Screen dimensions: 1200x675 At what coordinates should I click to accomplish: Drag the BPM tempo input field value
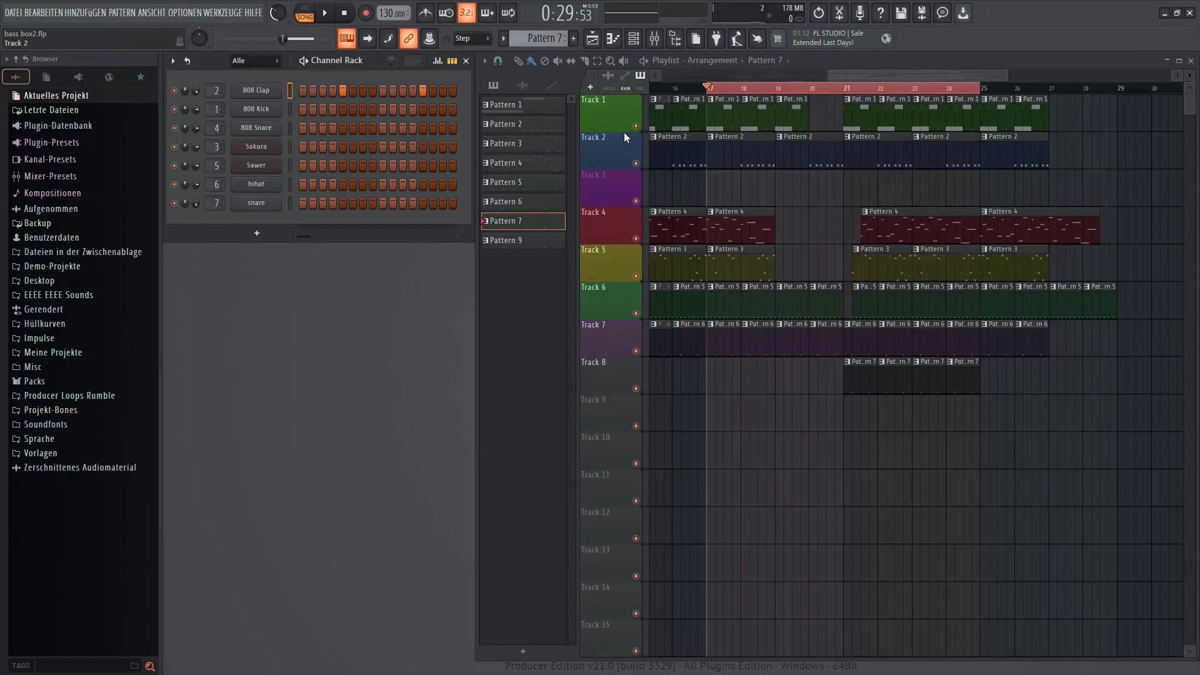394,12
